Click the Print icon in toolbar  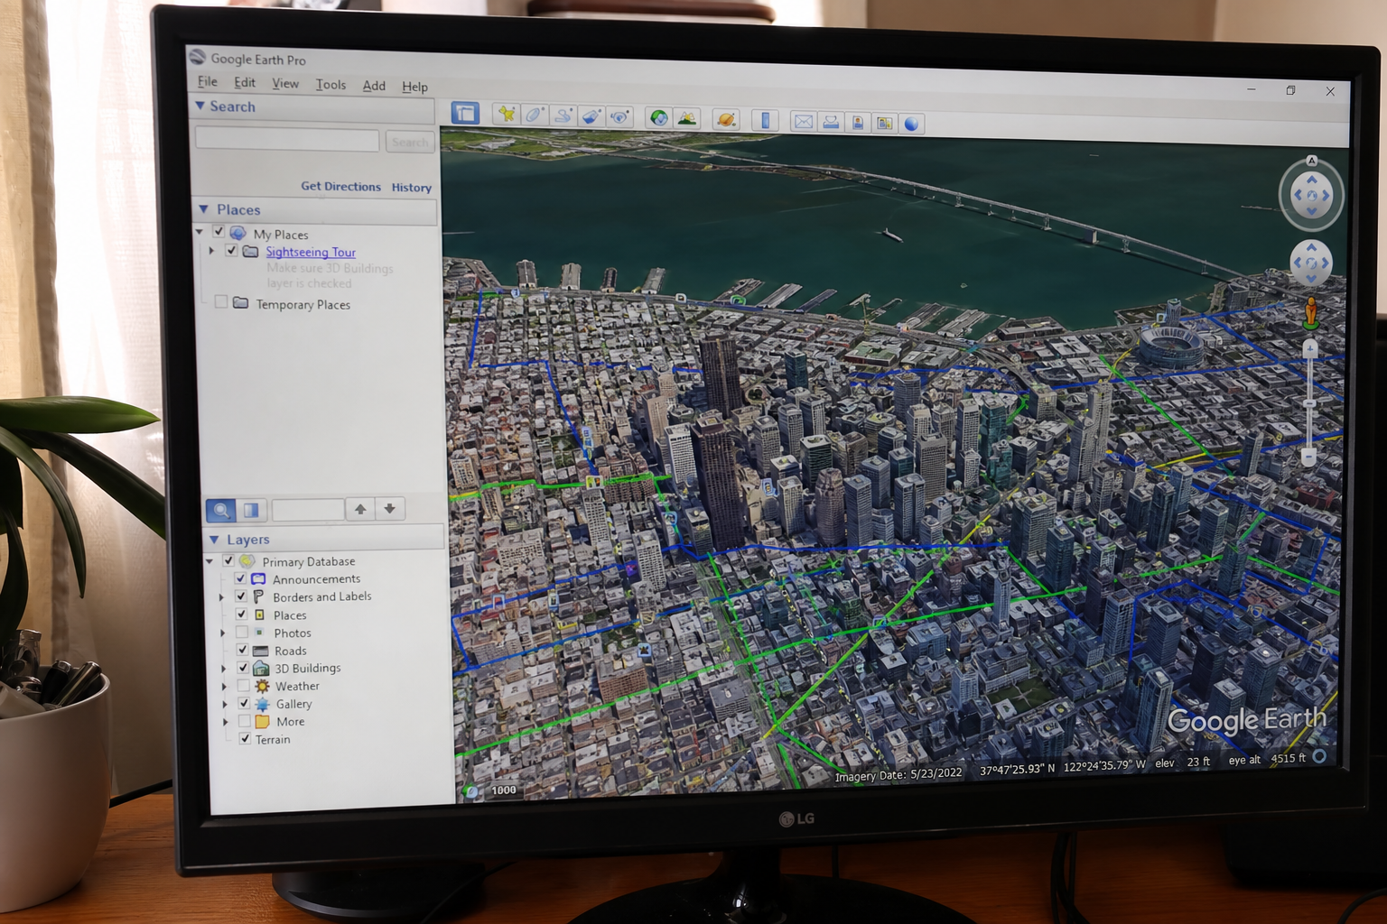click(831, 122)
